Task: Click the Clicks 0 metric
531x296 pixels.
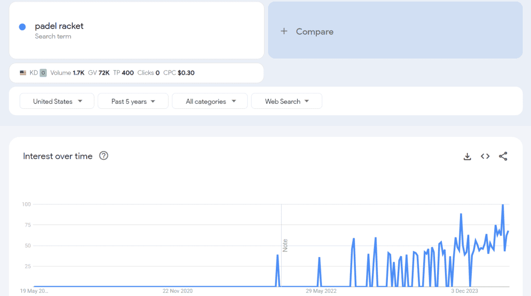Action: [149, 73]
